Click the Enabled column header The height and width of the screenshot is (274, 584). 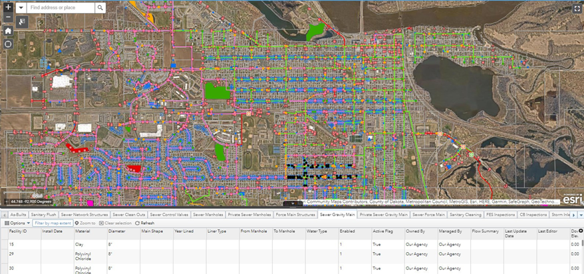355,233
